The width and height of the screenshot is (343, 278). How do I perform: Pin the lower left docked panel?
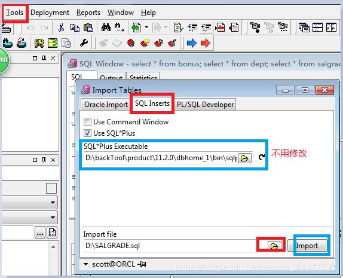click(44, 160)
